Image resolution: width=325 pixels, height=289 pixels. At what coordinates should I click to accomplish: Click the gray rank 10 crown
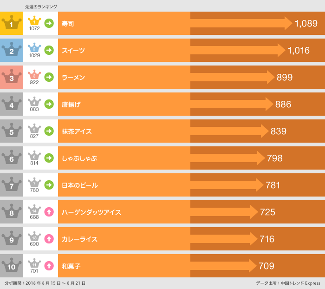tap(12, 266)
